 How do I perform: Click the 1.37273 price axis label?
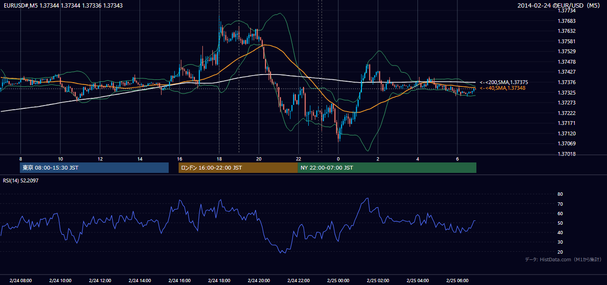pos(567,103)
